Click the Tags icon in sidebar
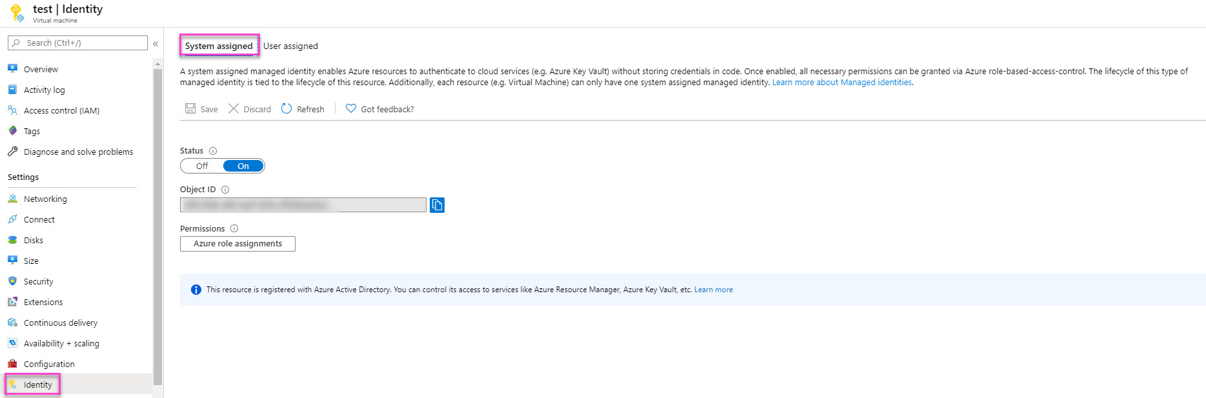 [x=12, y=131]
